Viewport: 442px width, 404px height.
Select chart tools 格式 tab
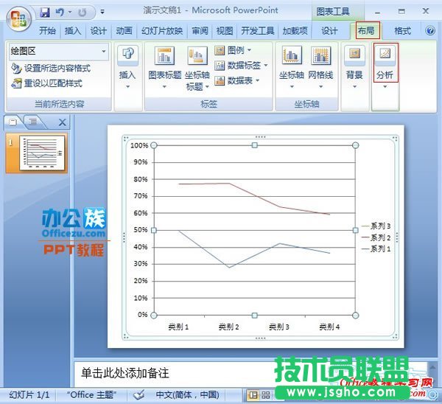click(x=402, y=30)
